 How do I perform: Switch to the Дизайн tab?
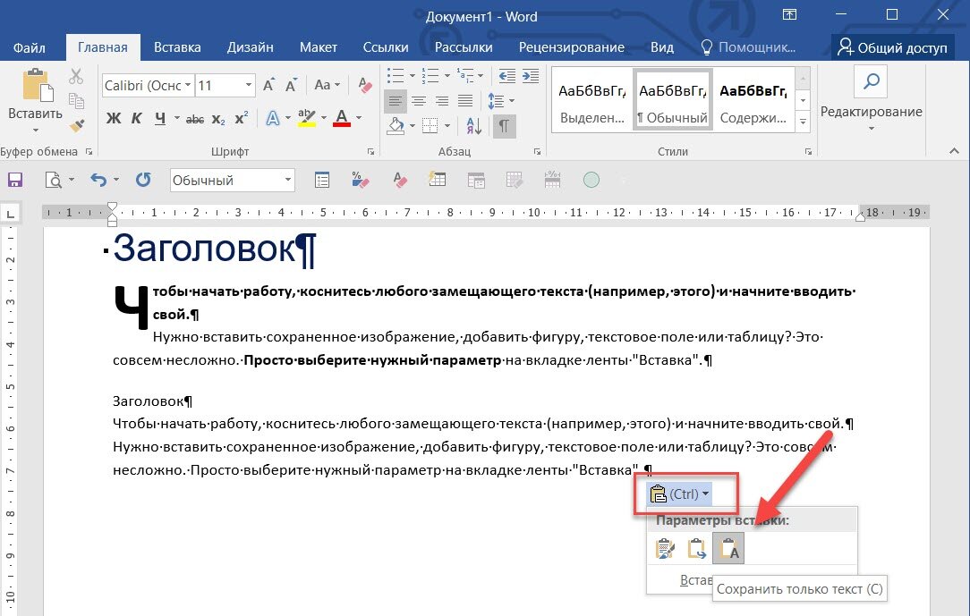(250, 47)
